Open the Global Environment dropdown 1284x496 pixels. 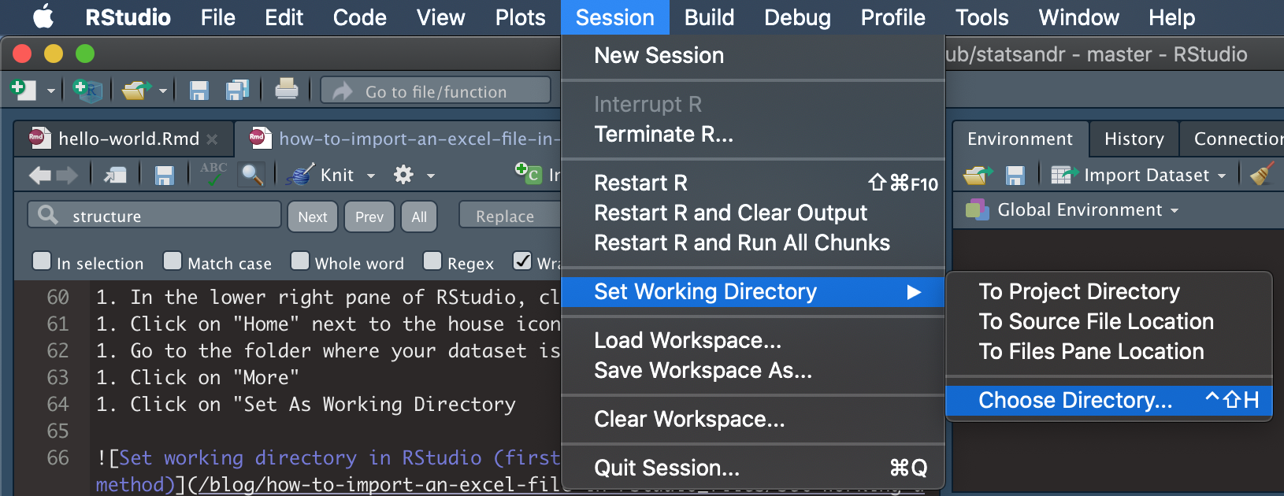[x=1085, y=209]
